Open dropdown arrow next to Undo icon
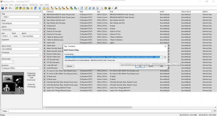 pos(13,8)
